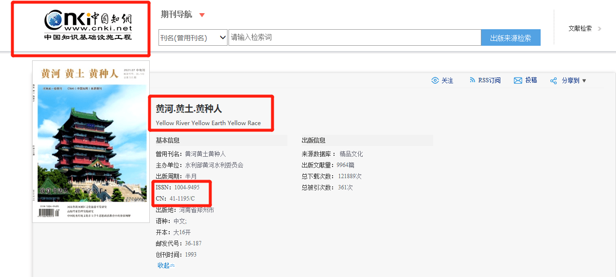Viewport: 616px width, 277px height.
Task: Click the envelope icon for submission
Action: coord(518,80)
